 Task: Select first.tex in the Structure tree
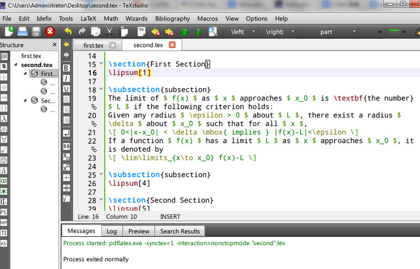click(31, 56)
